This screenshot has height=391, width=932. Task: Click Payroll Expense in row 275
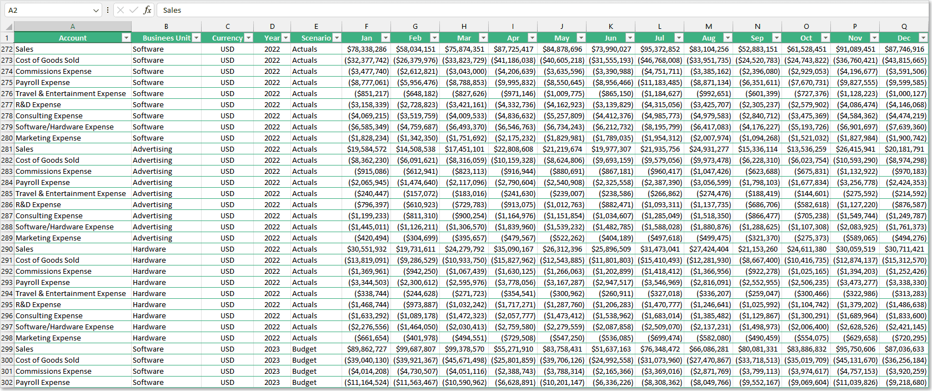[x=73, y=82]
